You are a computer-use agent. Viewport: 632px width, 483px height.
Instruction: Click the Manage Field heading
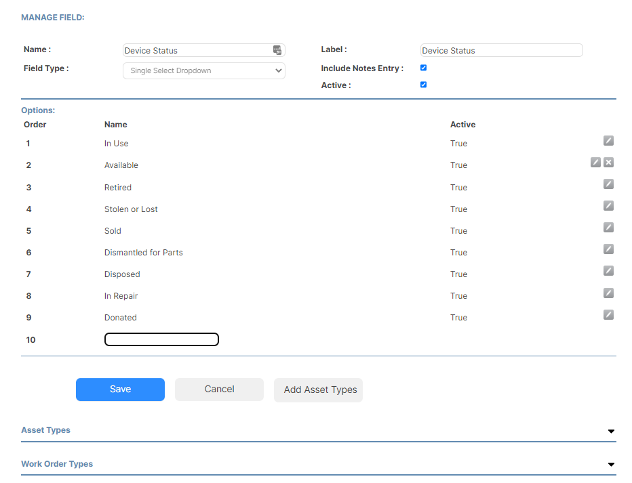pos(53,17)
